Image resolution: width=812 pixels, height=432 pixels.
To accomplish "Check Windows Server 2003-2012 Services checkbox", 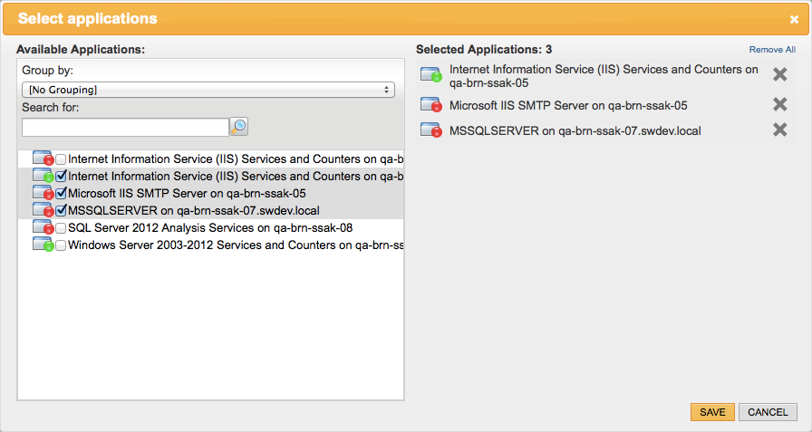I will 61,245.
